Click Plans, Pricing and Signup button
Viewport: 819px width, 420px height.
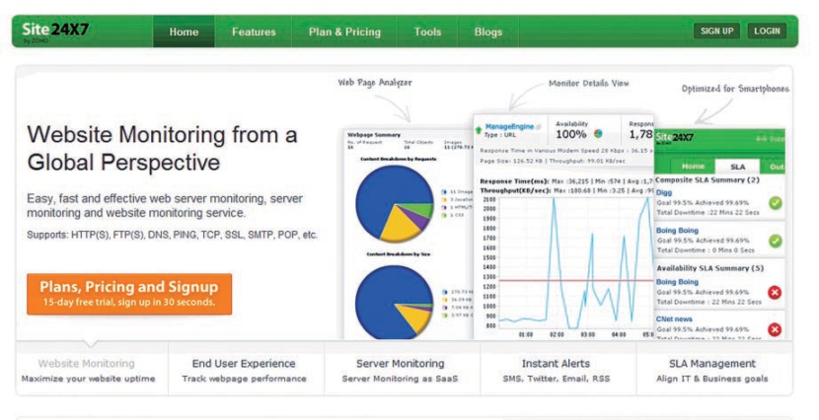point(129,294)
